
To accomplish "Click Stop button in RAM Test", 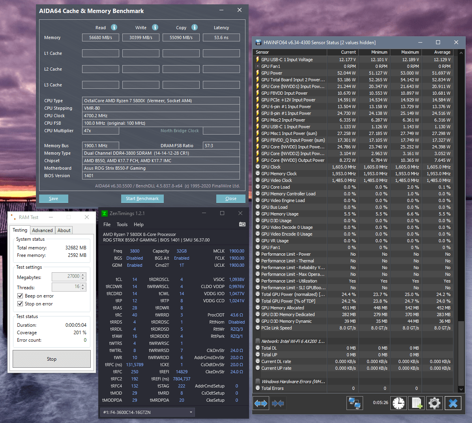I will (51, 359).
